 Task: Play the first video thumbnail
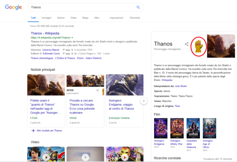(x=45, y=155)
